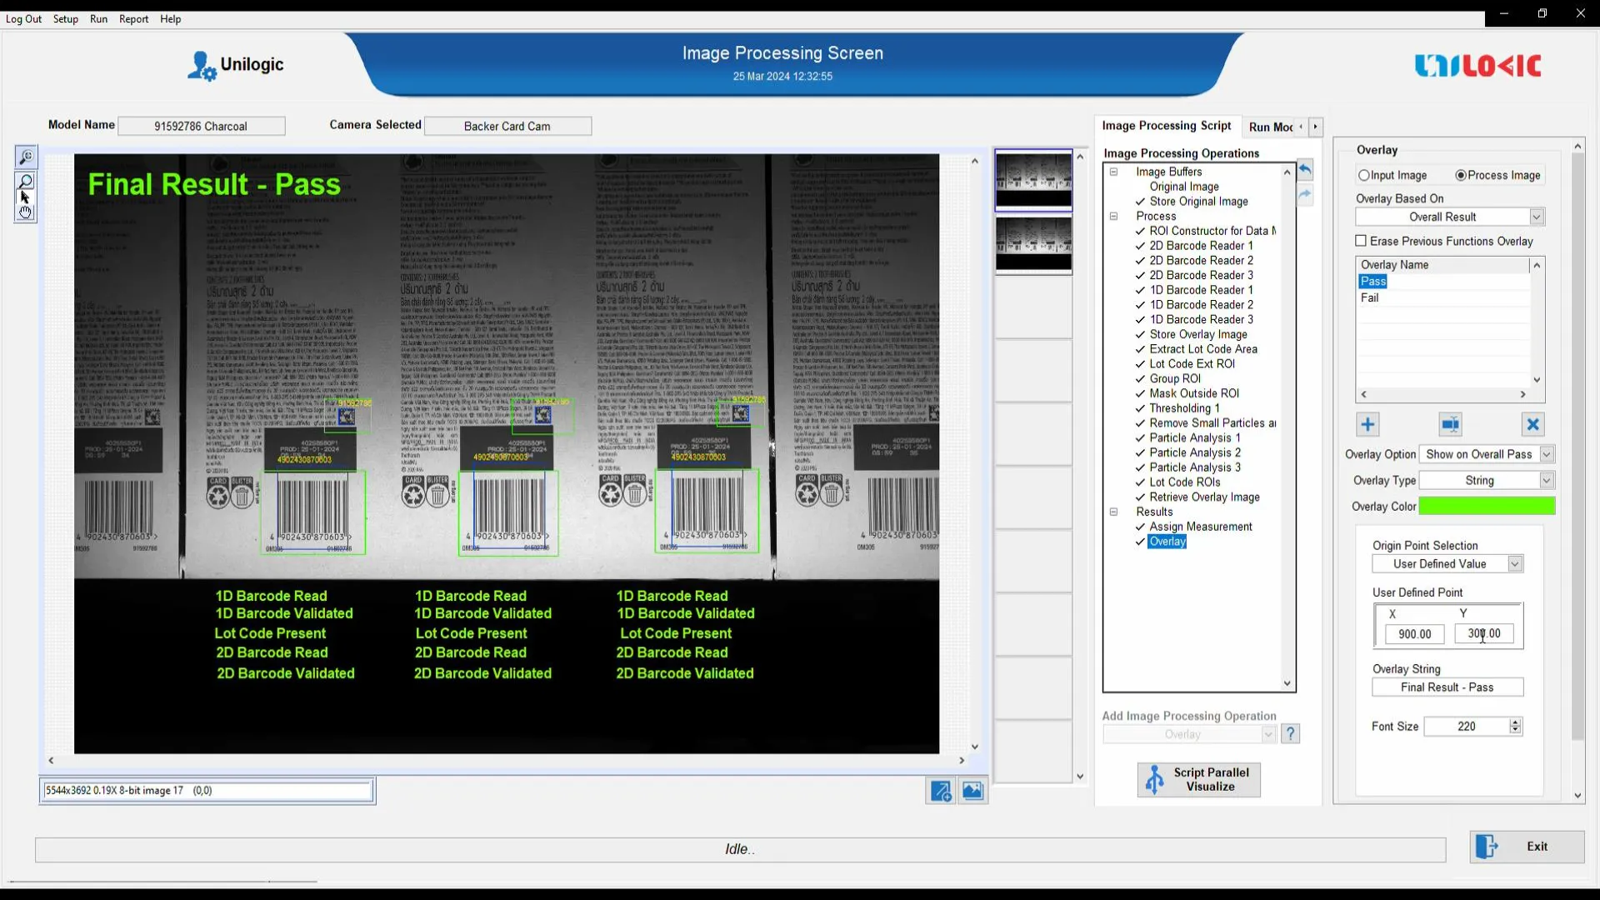
Task: Click the edit image icon below viewer
Action: (941, 791)
